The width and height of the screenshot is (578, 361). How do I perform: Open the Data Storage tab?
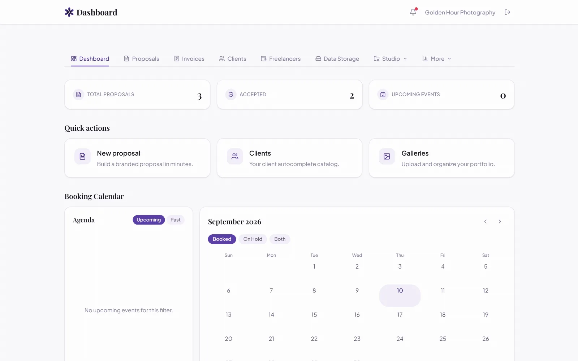pos(337,58)
